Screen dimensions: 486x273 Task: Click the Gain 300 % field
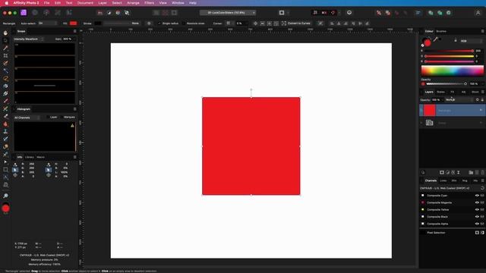click(68, 39)
